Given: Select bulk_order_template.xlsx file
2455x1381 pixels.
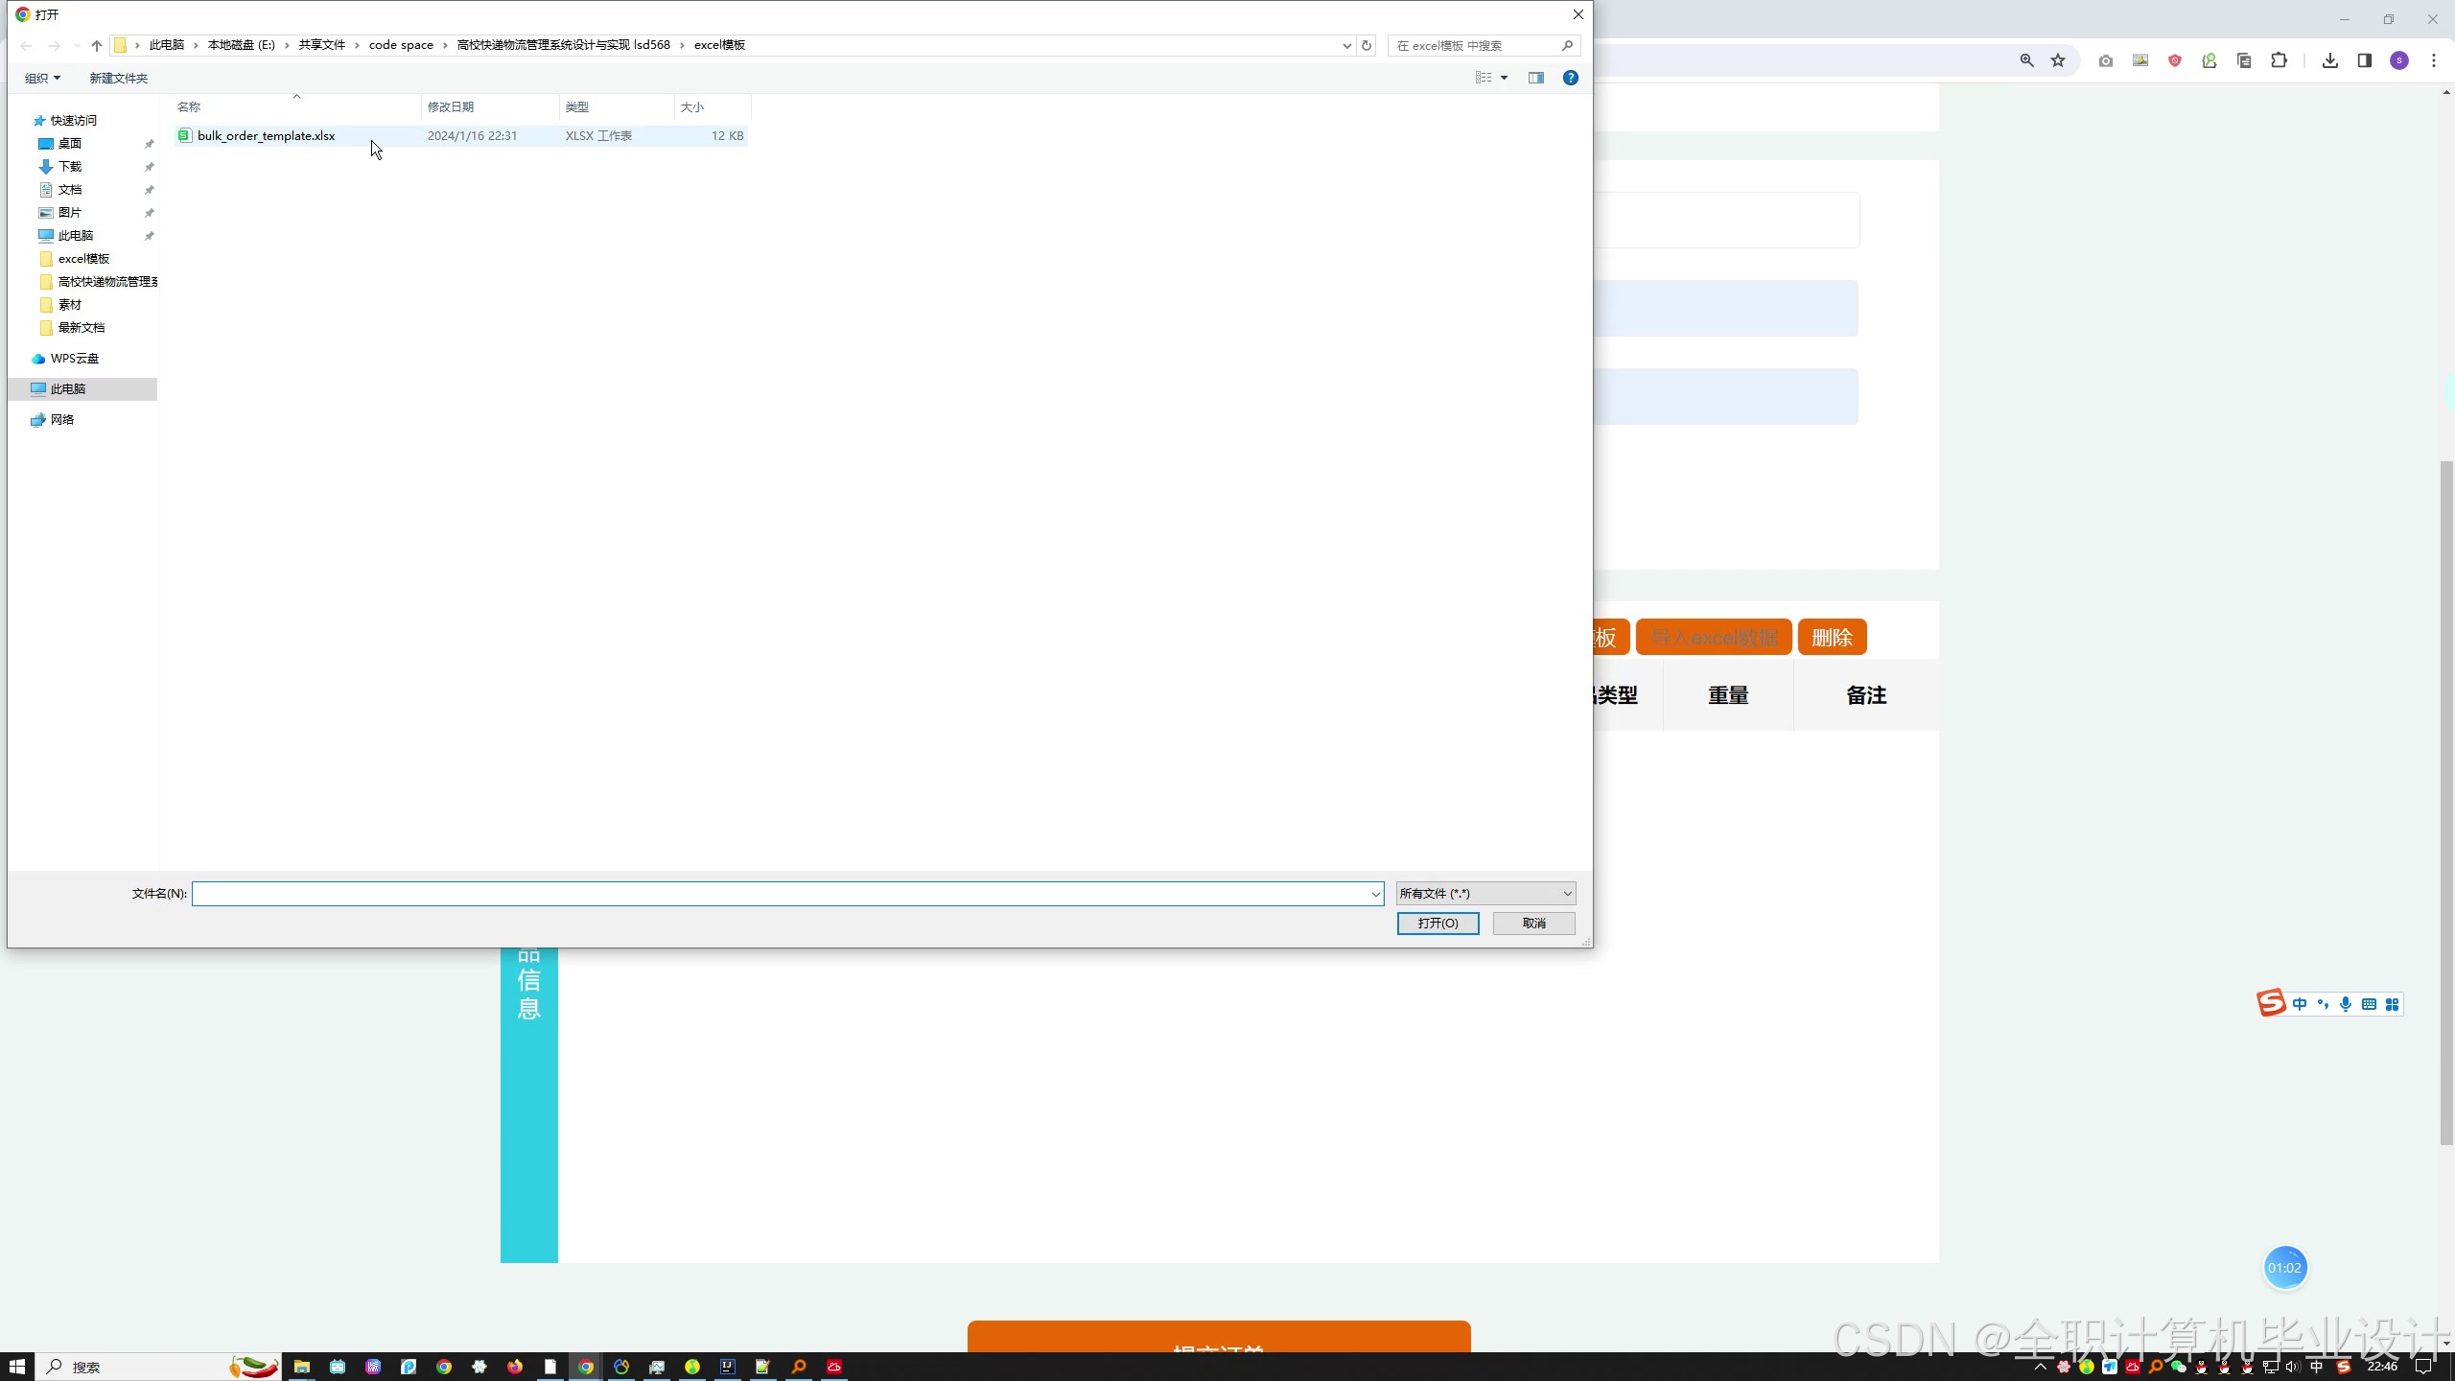Looking at the screenshot, I should click(x=266, y=136).
